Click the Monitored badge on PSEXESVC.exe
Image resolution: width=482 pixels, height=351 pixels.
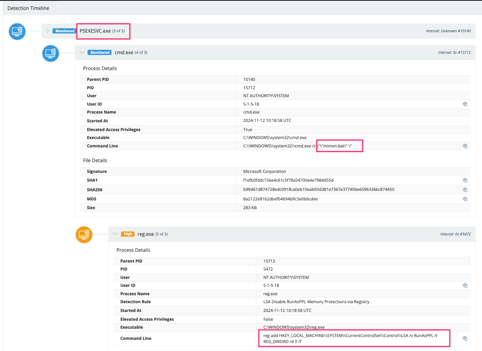pyautogui.click(x=65, y=31)
